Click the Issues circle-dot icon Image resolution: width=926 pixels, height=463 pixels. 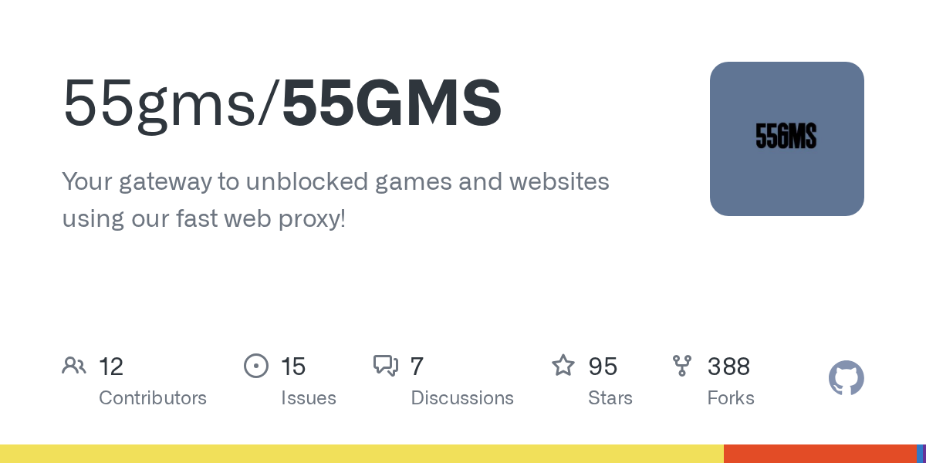click(x=256, y=366)
